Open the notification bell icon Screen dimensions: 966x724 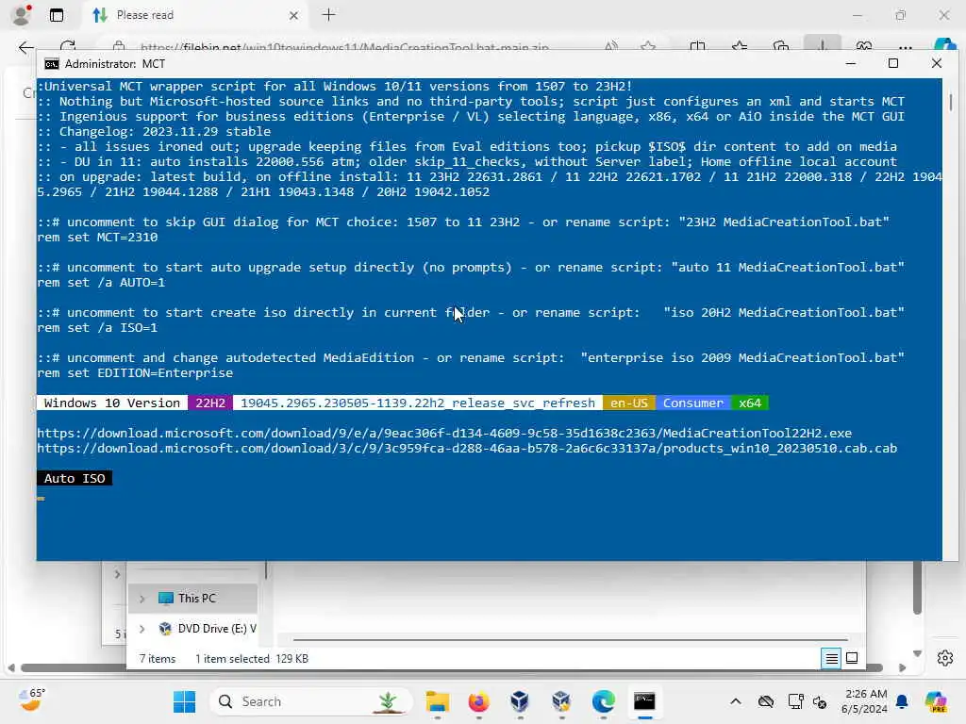(x=902, y=701)
